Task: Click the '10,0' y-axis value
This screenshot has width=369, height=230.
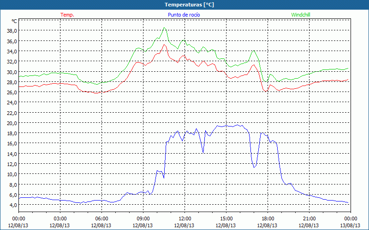Action: click(x=12, y=174)
